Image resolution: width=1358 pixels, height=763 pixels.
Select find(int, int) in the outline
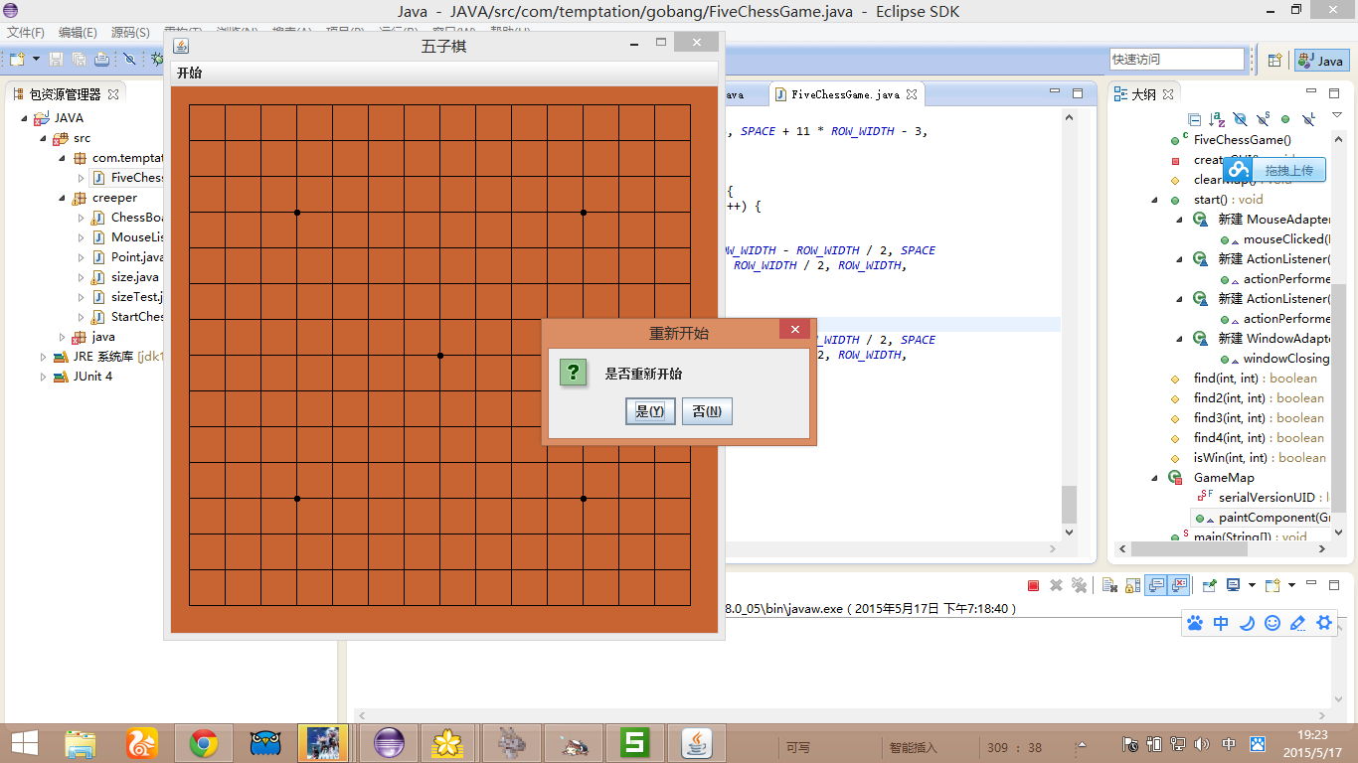point(1256,379)
